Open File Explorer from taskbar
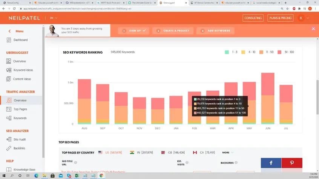Viewport: 319px width, 179px height. [44, 176]
